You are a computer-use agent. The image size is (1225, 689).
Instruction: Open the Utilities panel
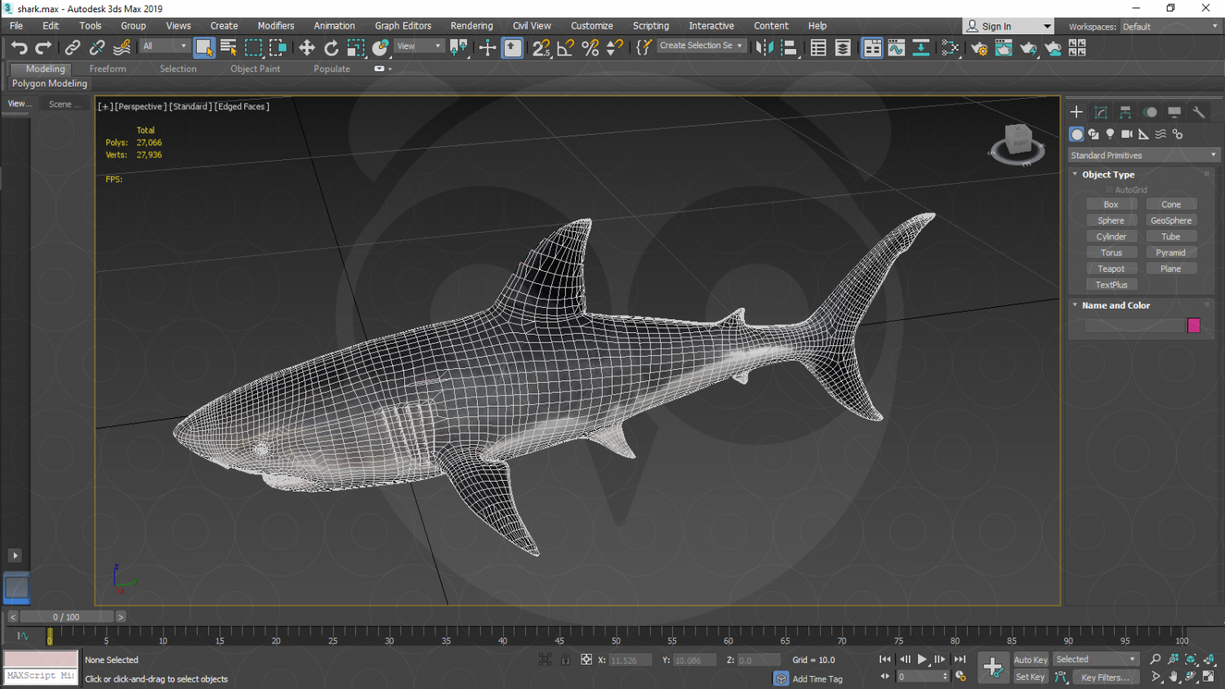[x=1199, y=112]
